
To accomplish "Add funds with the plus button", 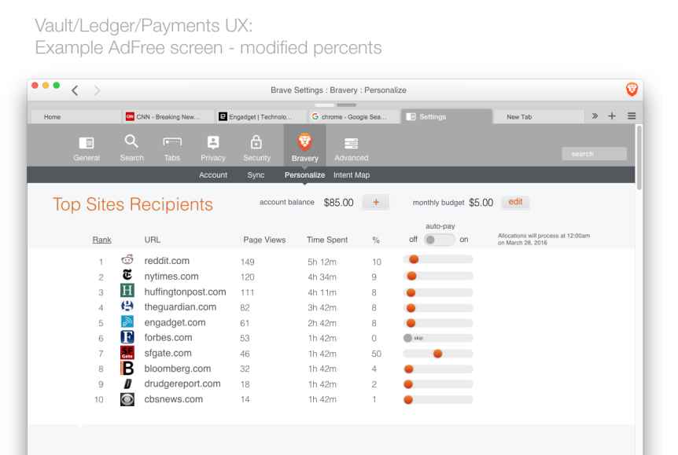I will point(376,202).
